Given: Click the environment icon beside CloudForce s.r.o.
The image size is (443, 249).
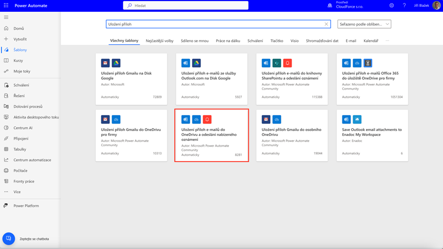Looking at the screenshot, I should [330, 5].
